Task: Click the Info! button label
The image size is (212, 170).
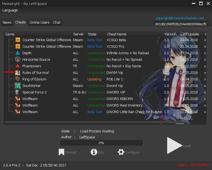Action: pyautogui.click(x=101, y=153)
